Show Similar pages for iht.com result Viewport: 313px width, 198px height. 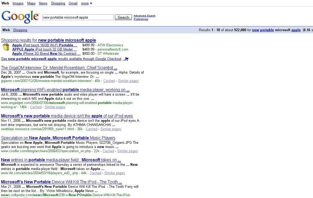coord(115,173)
